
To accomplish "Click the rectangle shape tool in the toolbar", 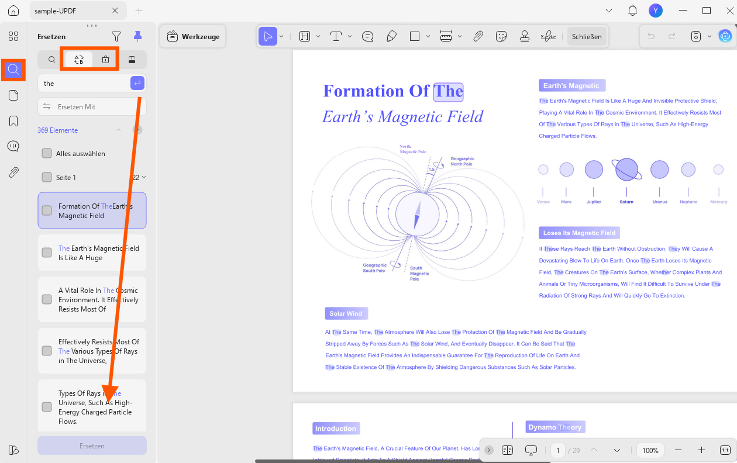I will [415, 36].
